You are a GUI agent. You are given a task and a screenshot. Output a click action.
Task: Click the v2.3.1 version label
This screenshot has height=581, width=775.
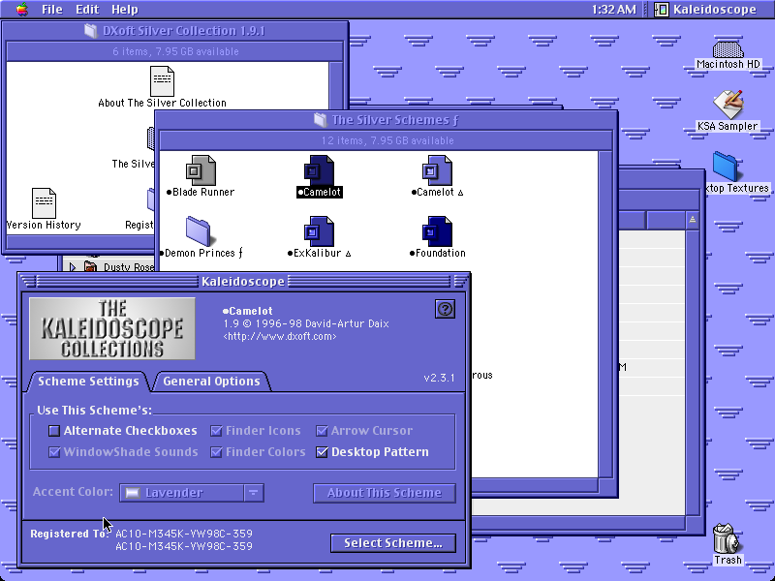click(439, 378)
